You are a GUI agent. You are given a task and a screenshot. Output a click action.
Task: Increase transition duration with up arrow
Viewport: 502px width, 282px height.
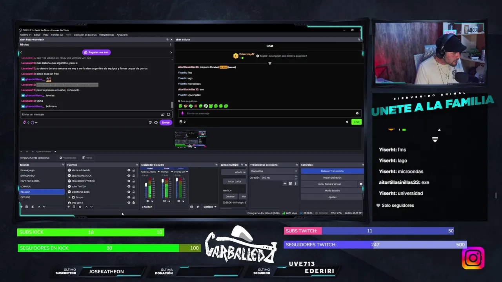[296, 177]
